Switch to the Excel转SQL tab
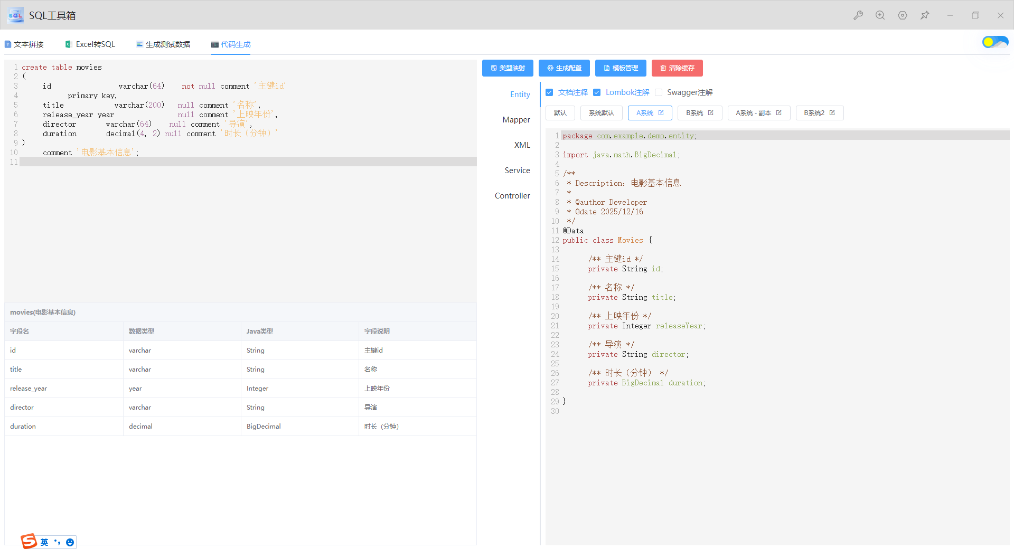1014x549 pixels. pos(90,44)
